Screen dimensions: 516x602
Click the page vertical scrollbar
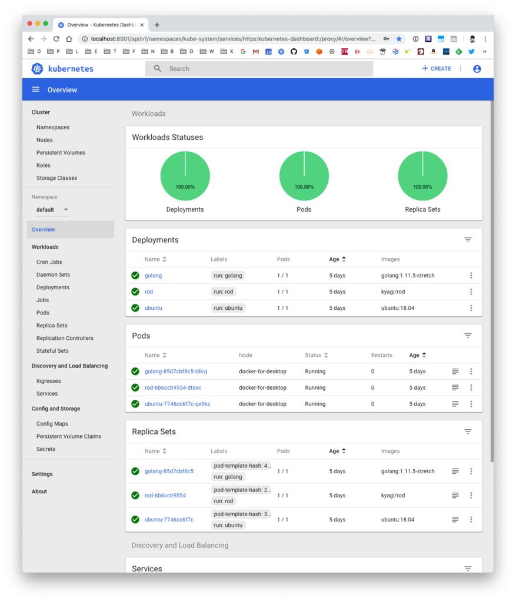492,282
